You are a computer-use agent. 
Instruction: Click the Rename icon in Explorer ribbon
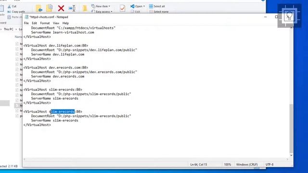click(x=72, y=8)
